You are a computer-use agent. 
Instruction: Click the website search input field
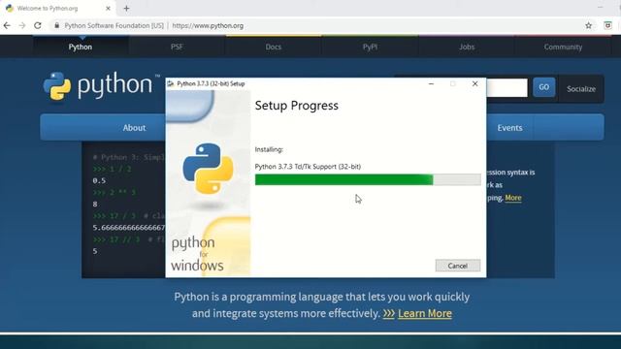point(507,88)
